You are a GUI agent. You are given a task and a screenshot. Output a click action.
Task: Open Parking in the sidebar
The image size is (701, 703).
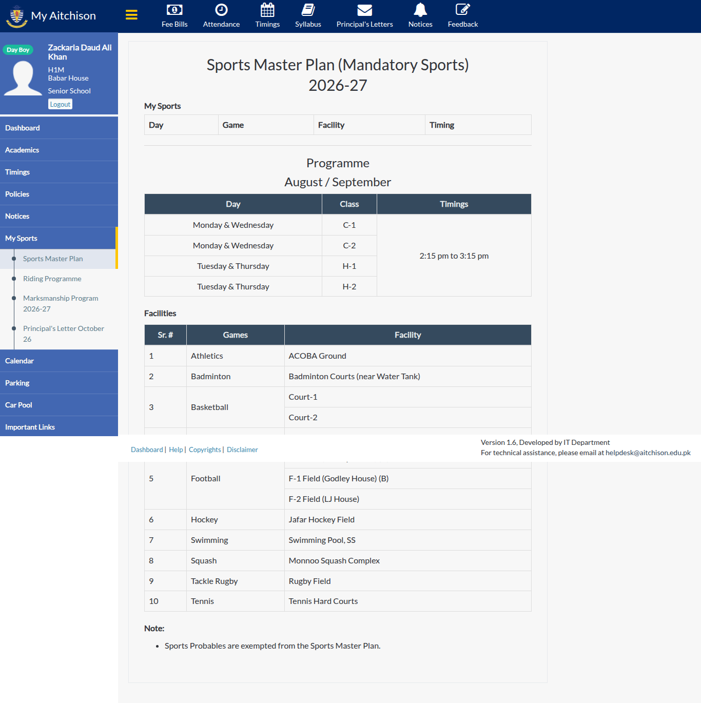(x=59, y=383)
